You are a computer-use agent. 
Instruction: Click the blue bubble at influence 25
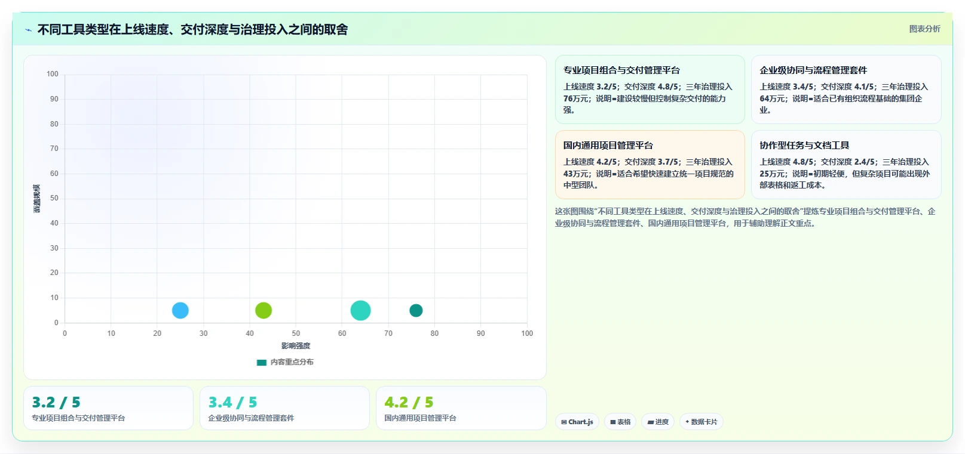coord(180,310)
